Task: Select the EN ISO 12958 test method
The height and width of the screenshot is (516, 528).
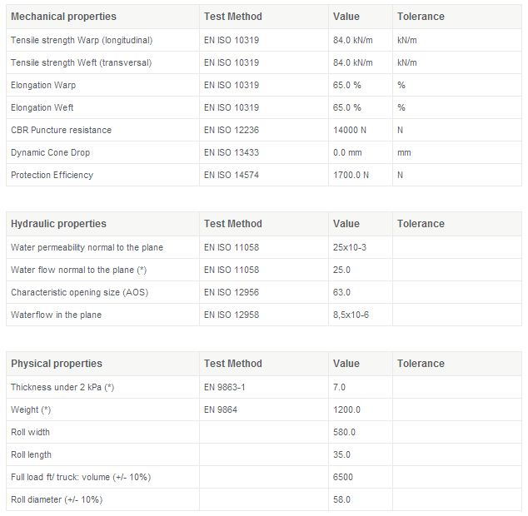Action: [232, 315]
